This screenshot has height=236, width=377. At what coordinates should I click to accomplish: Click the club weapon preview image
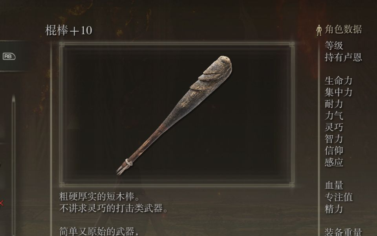[x=174, y=115]
